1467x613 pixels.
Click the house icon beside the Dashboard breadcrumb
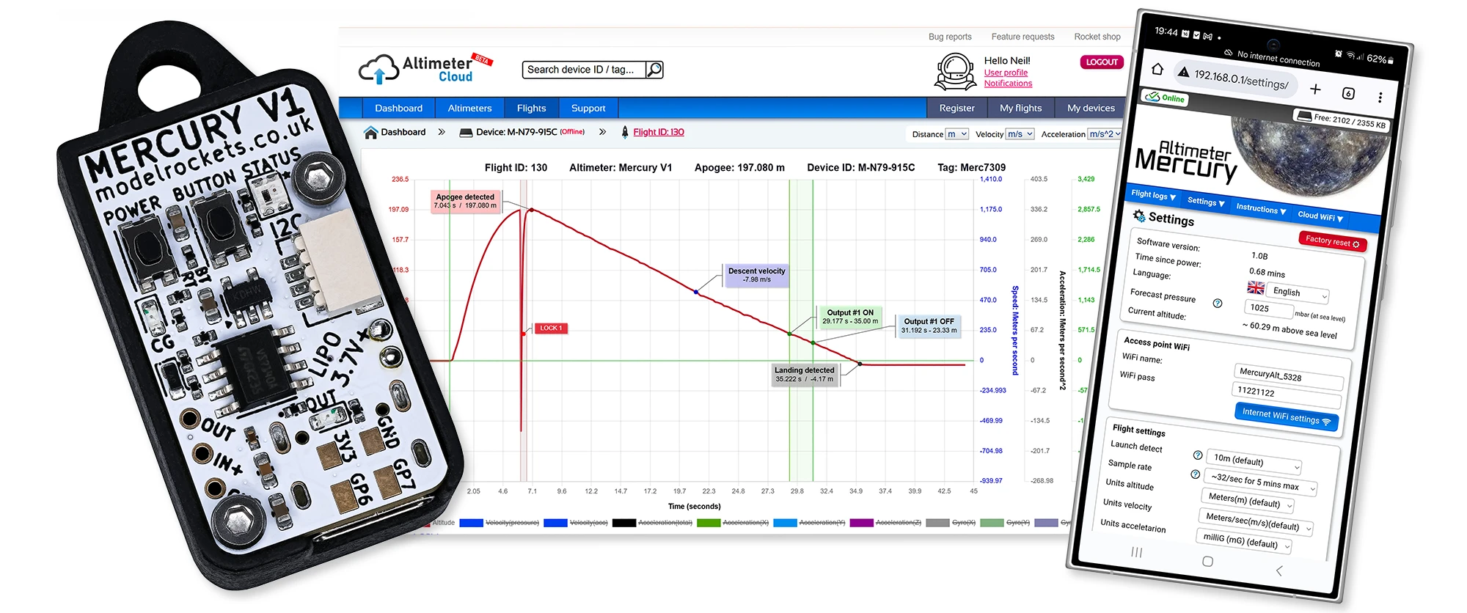371,132
